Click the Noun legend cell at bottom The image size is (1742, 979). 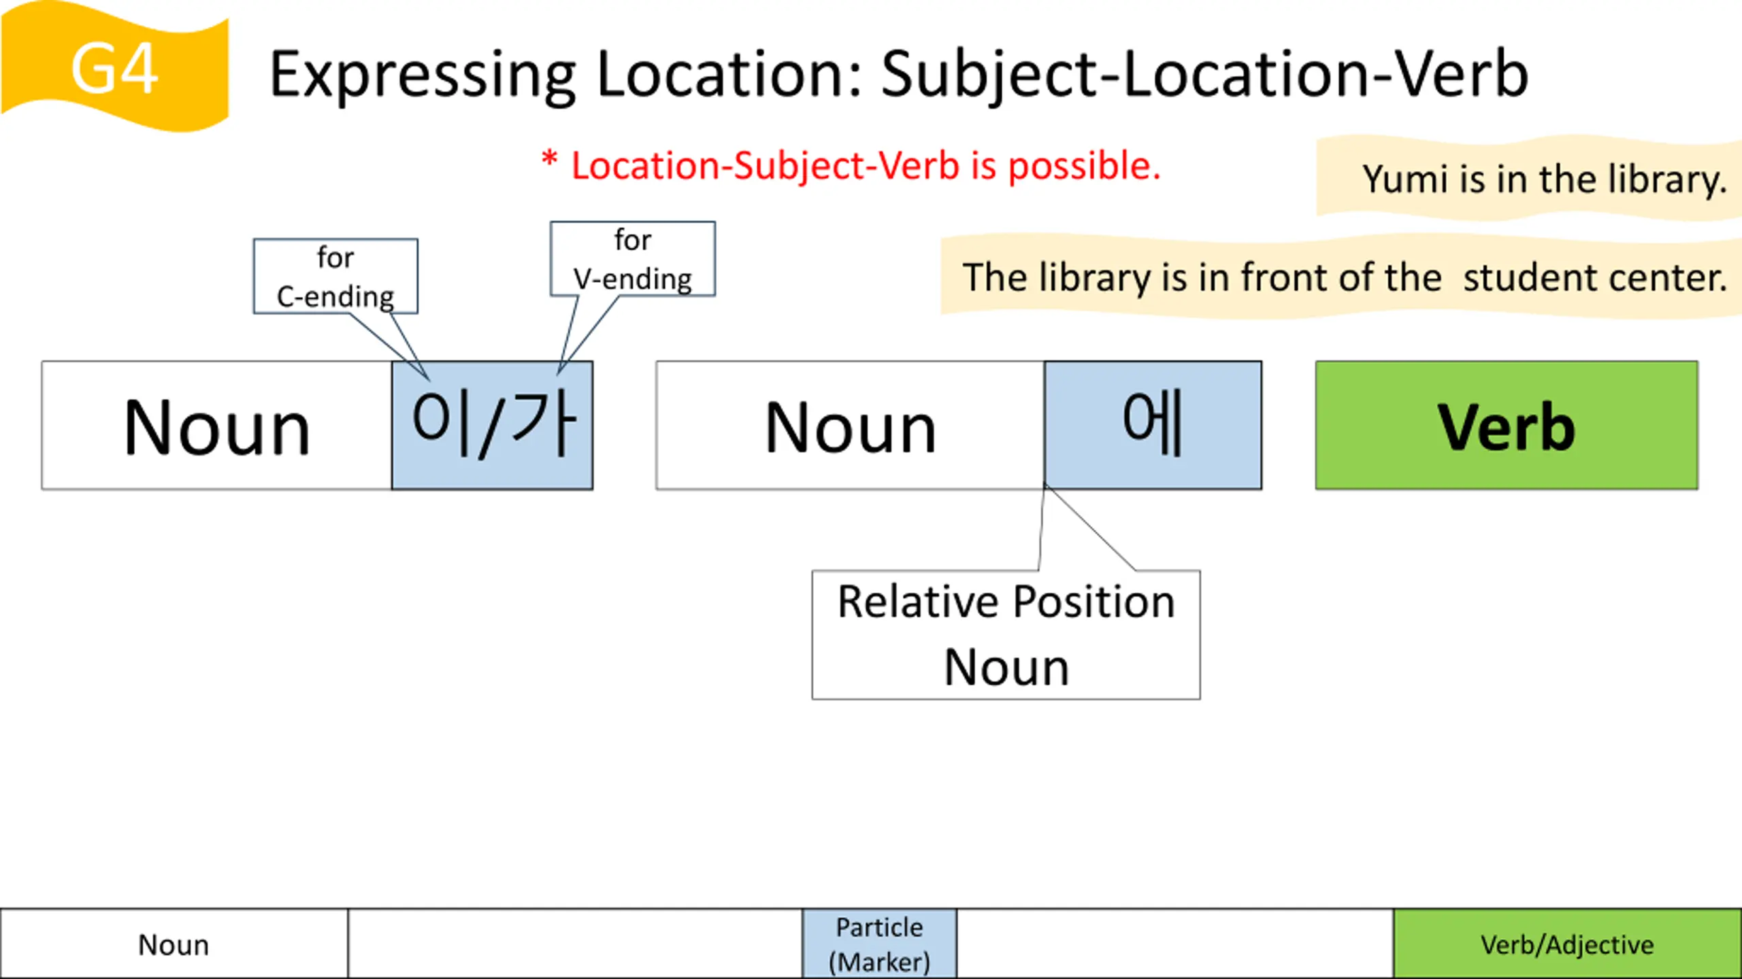[x=174, y=944]
